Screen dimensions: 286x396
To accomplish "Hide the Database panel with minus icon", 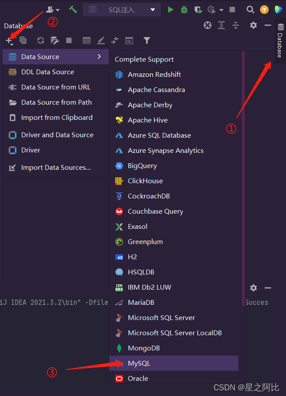I will [x=268, y=25].
